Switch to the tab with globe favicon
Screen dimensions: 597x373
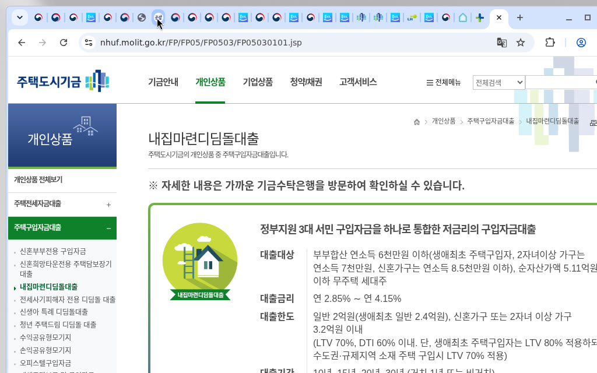tap(141, 17)
